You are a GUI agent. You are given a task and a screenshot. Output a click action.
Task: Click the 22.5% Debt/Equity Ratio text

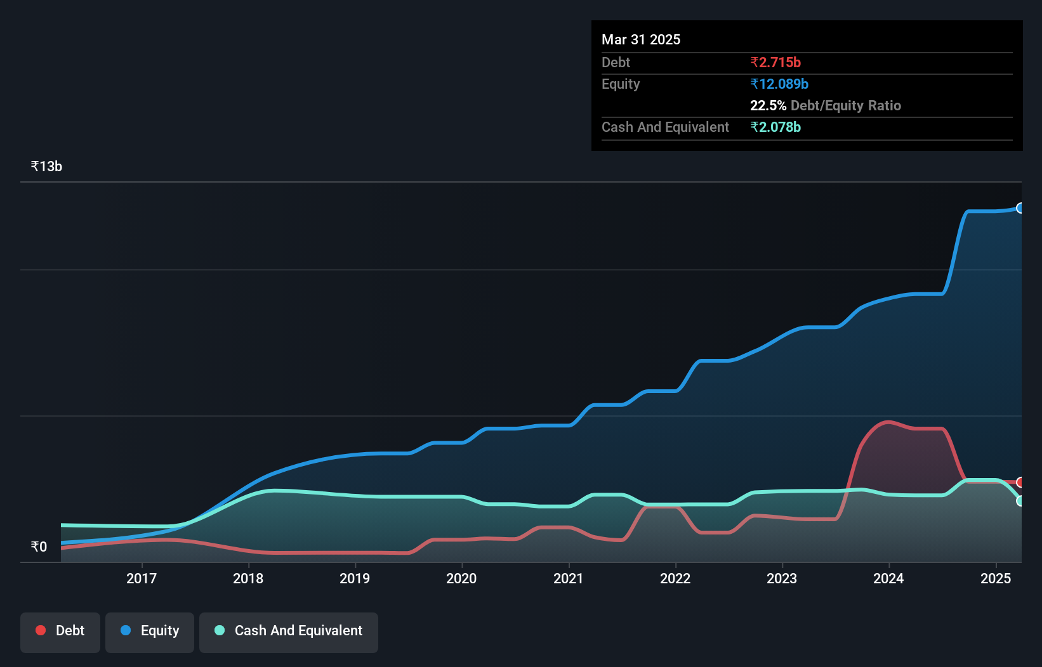826,106
